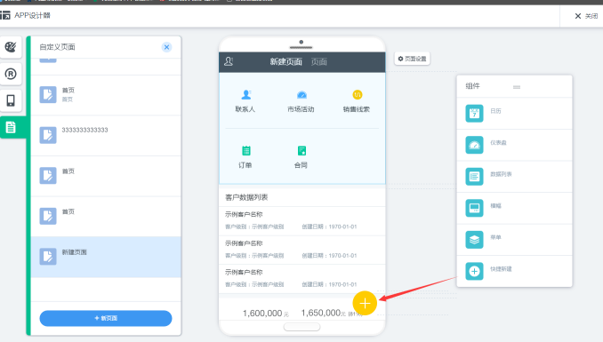Select the 菜单 menu component icon
The image size is (603, 342).
pyautogui.click(x=474, y=240)
